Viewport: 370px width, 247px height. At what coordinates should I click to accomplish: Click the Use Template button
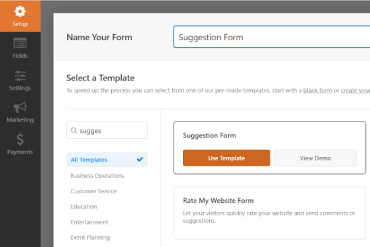[226, 158]
